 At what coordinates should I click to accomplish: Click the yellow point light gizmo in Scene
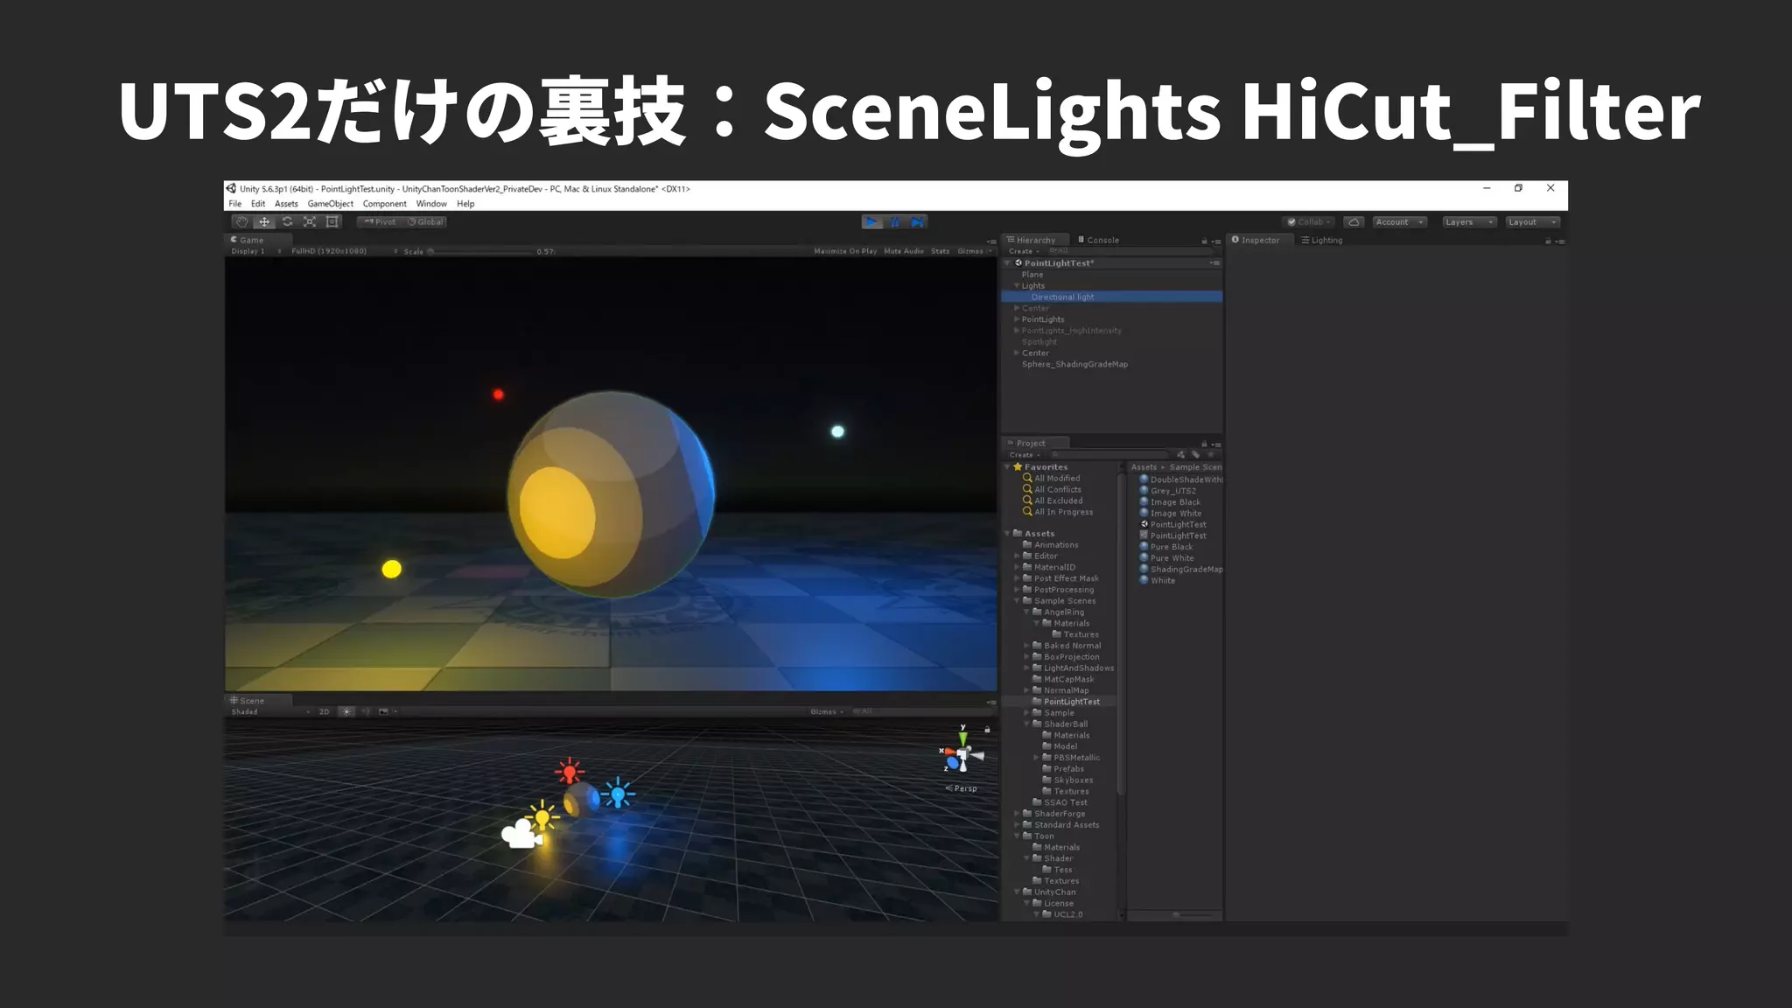point(542,816)
